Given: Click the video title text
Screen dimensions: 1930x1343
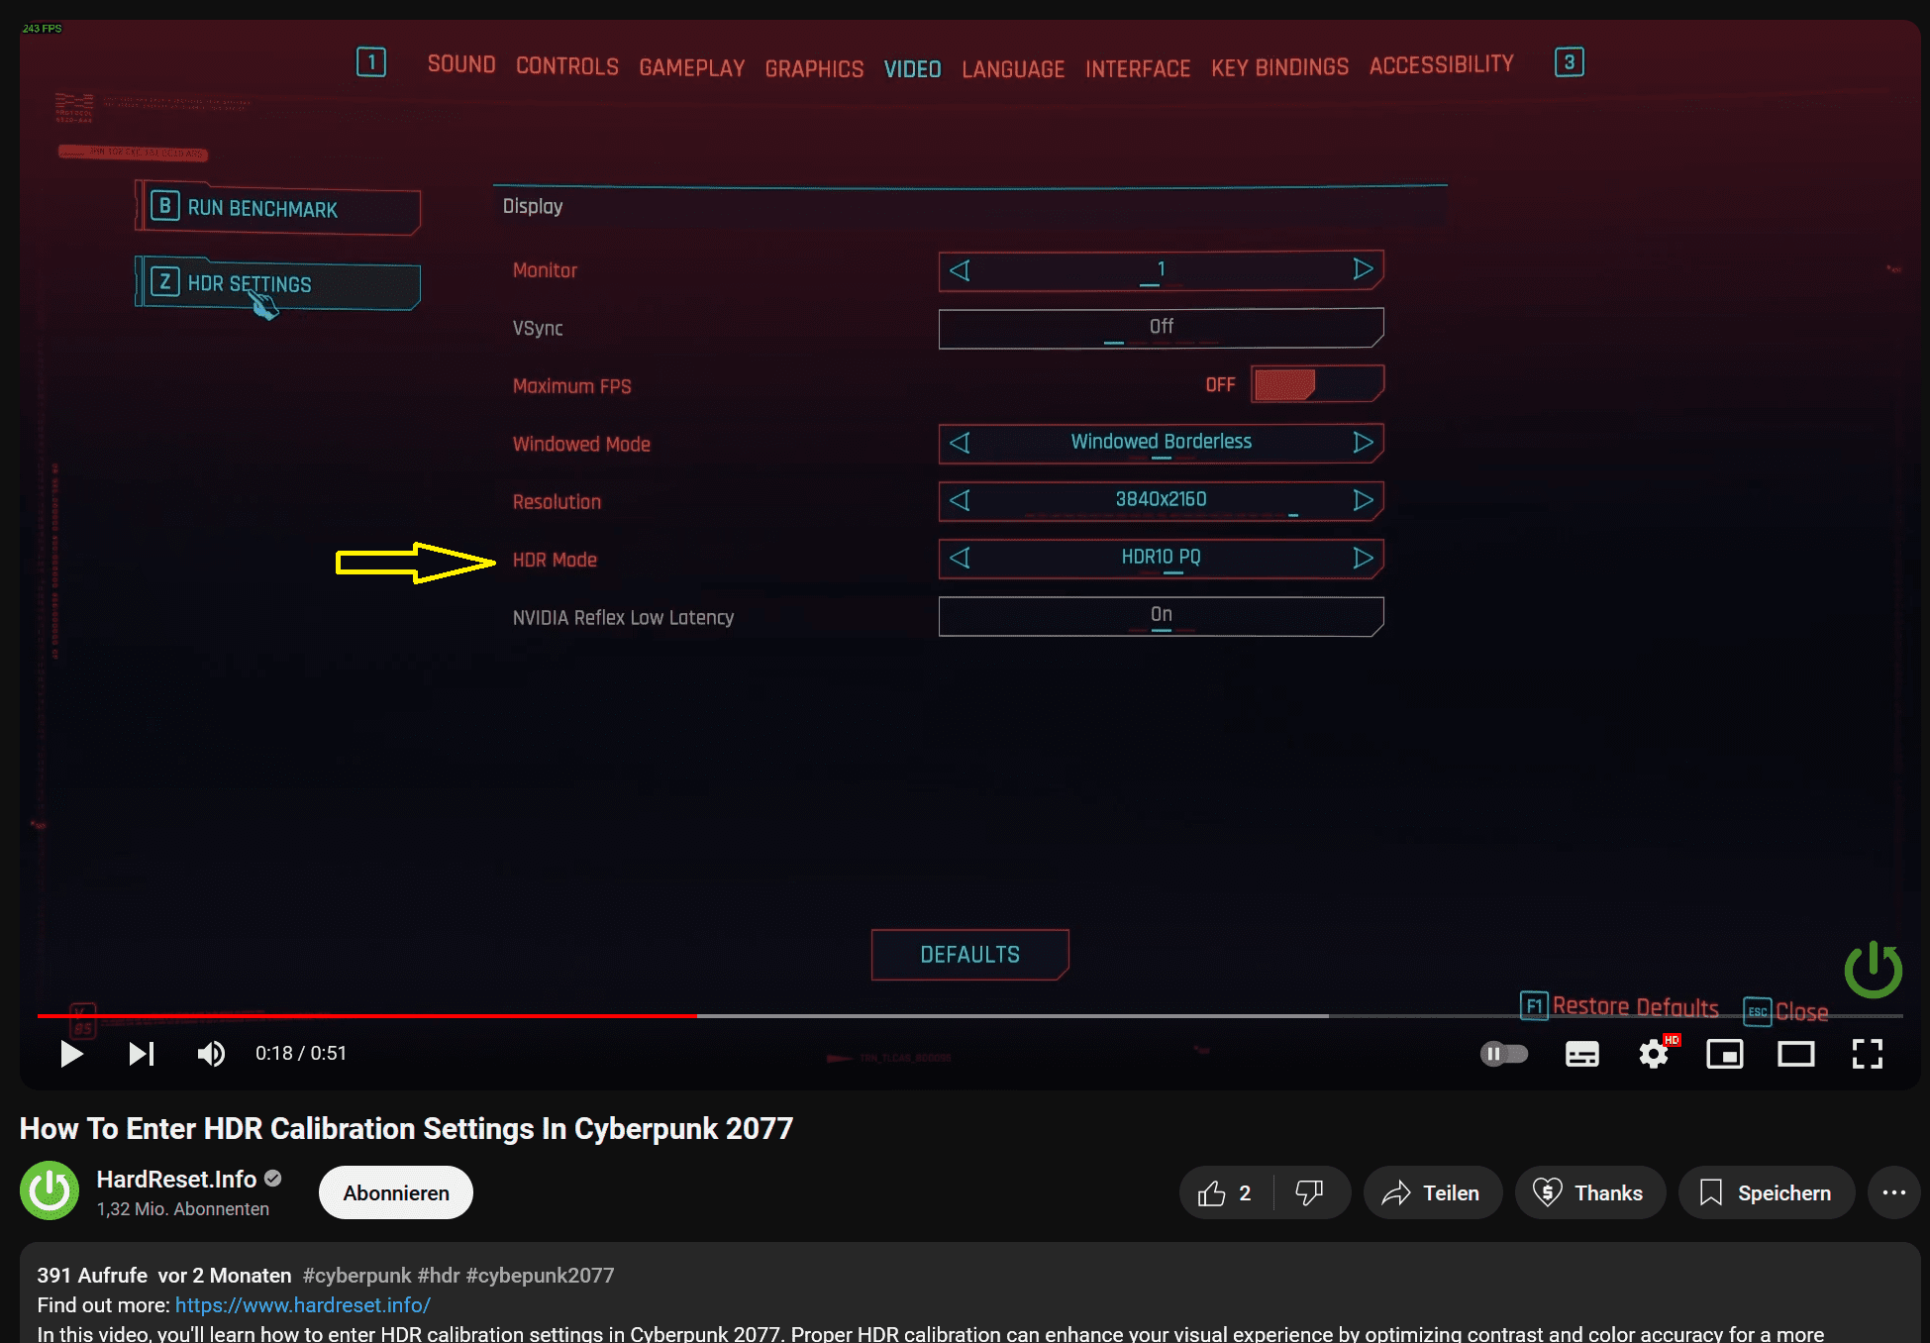Looking at the screenshot, I should (406, 1129).
